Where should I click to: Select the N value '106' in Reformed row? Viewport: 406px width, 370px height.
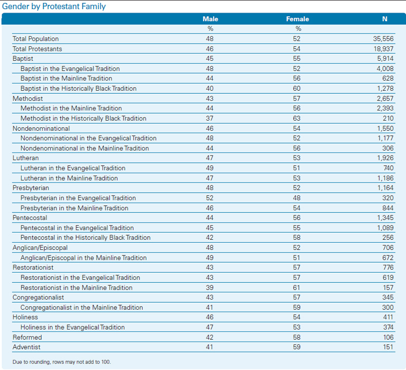(388, 338)
